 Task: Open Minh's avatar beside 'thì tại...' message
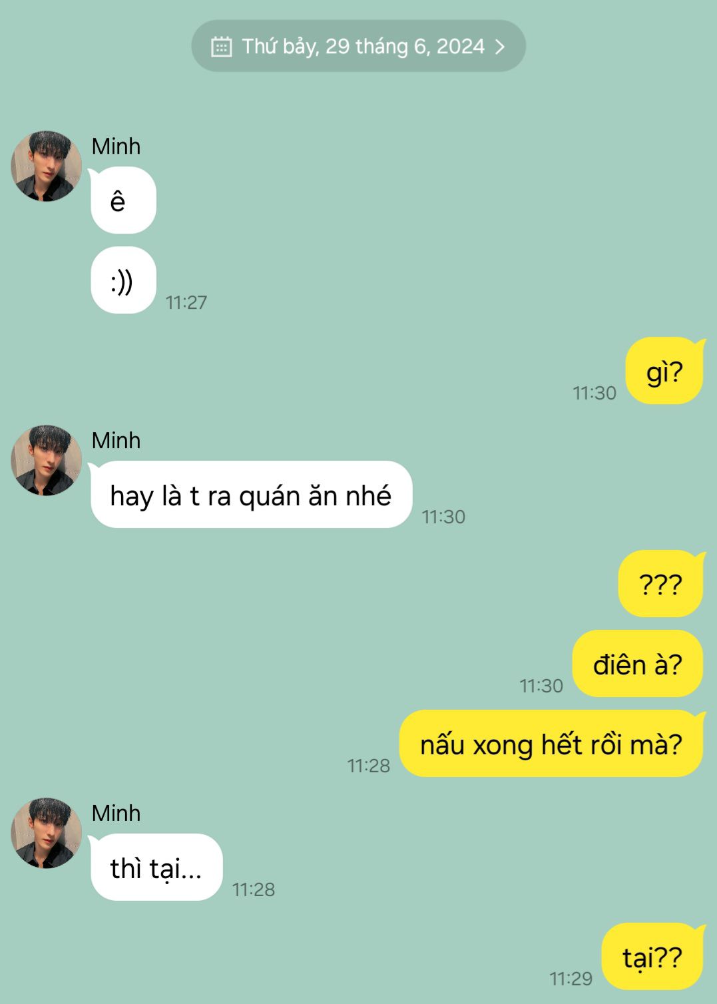pos(46,833)
